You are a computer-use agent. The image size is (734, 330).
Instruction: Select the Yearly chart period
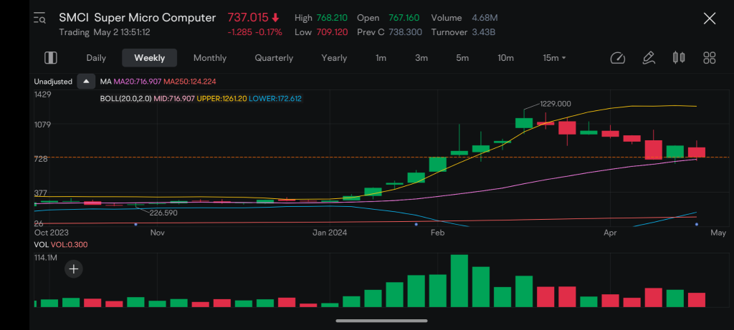[x=334, y=58]
